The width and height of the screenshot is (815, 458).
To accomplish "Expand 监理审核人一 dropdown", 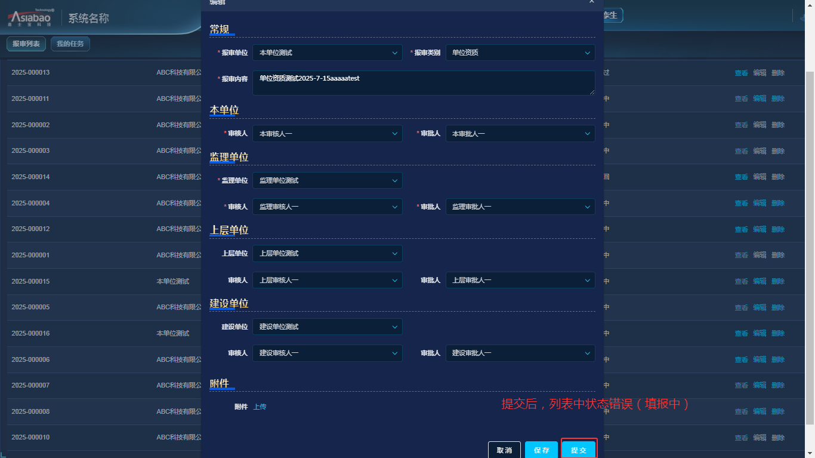I will coord(328,207).
